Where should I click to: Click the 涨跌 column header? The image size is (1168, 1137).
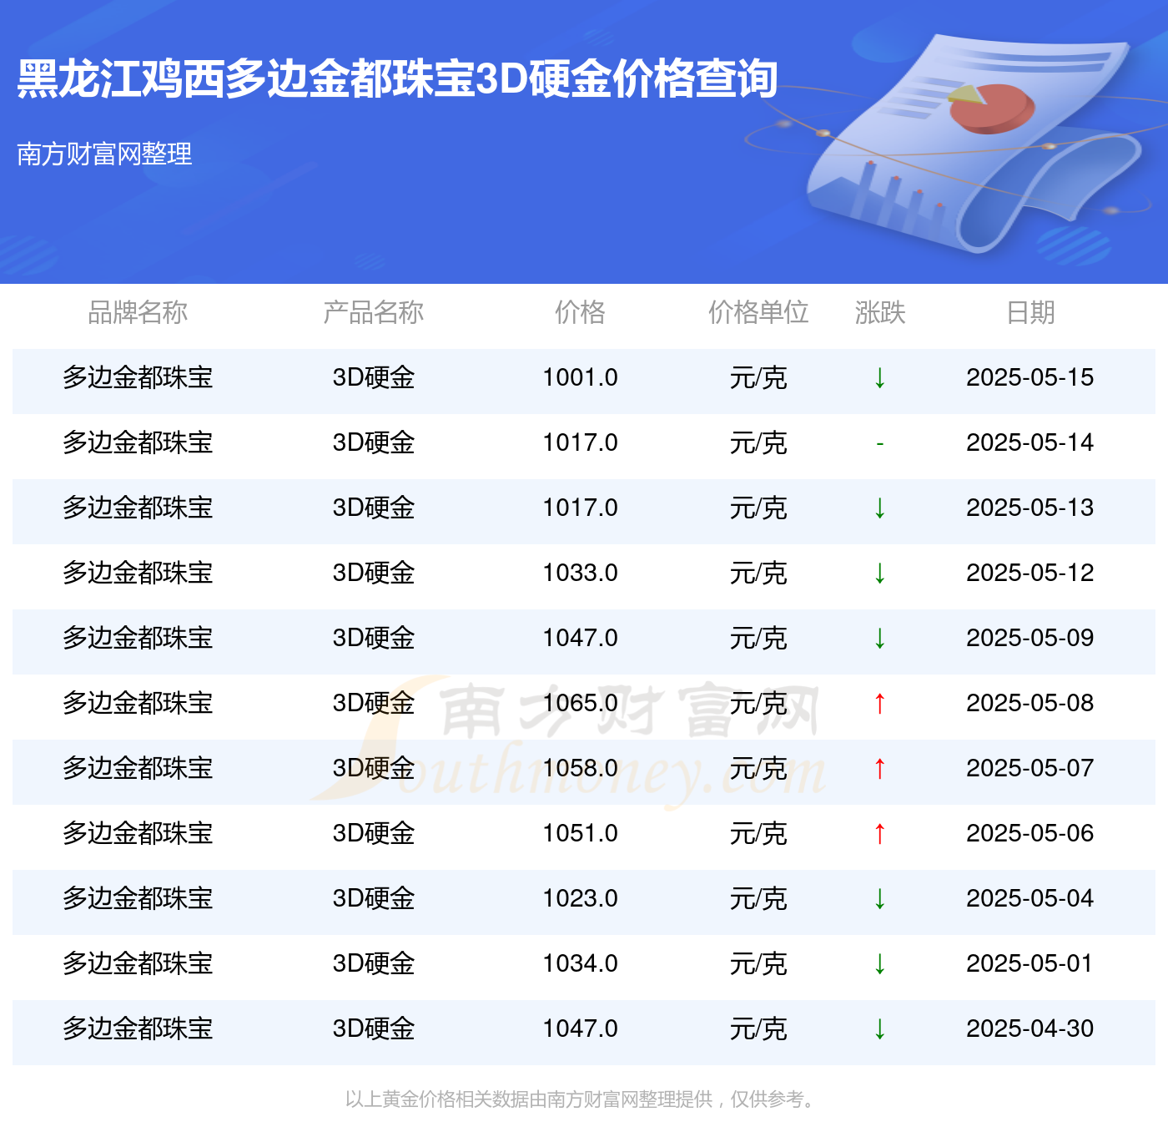coord(880,312)
